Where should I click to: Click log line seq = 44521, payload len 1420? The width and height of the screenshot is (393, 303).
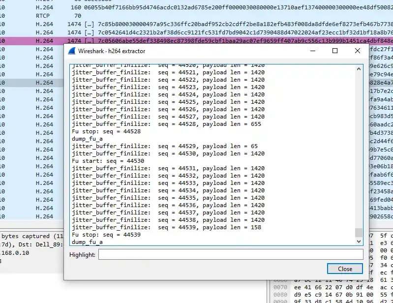click(168, 72)
